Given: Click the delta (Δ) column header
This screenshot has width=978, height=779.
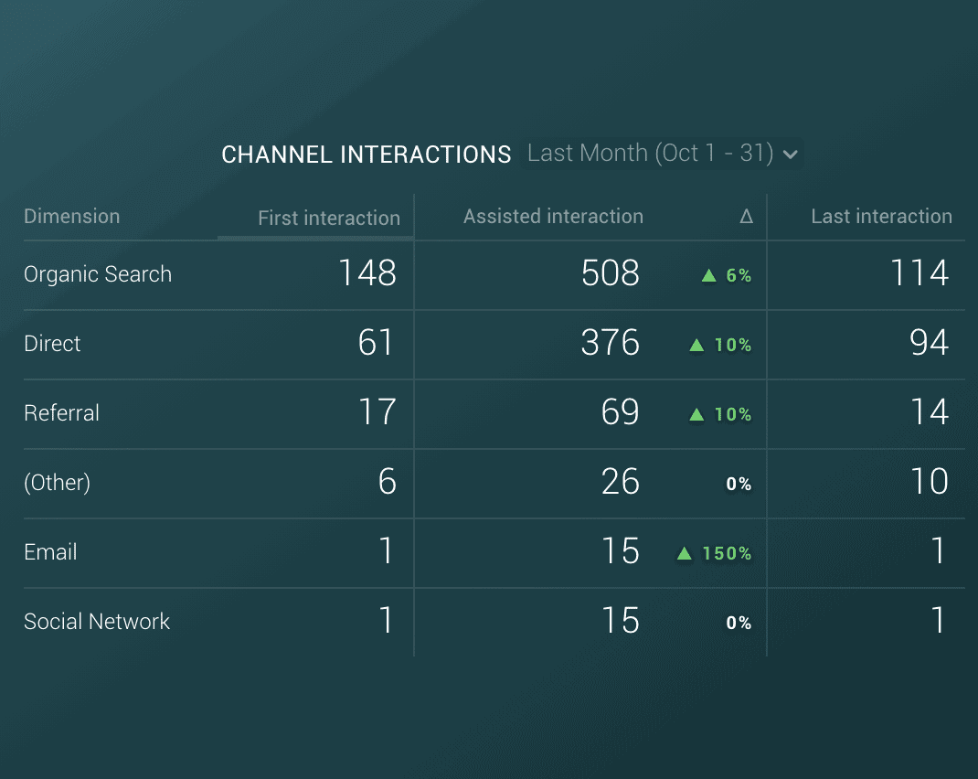Looking at the screenshot, I should coord(746,217).
